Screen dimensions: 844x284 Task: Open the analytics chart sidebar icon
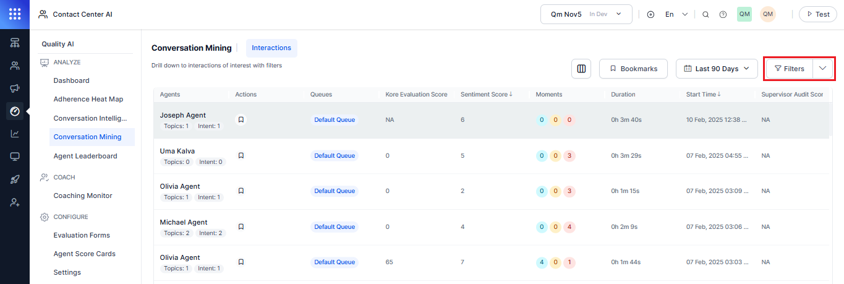(x=15, y=134)
